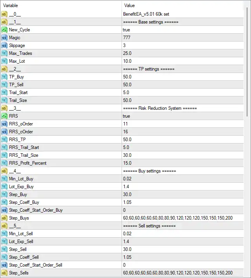Click the integer icon beside Magic
The width and height of the screenshot is (251, 278).
4,38
